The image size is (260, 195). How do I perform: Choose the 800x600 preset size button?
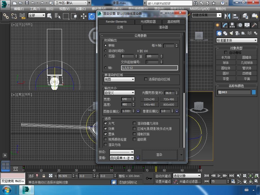tap(169, 105)
